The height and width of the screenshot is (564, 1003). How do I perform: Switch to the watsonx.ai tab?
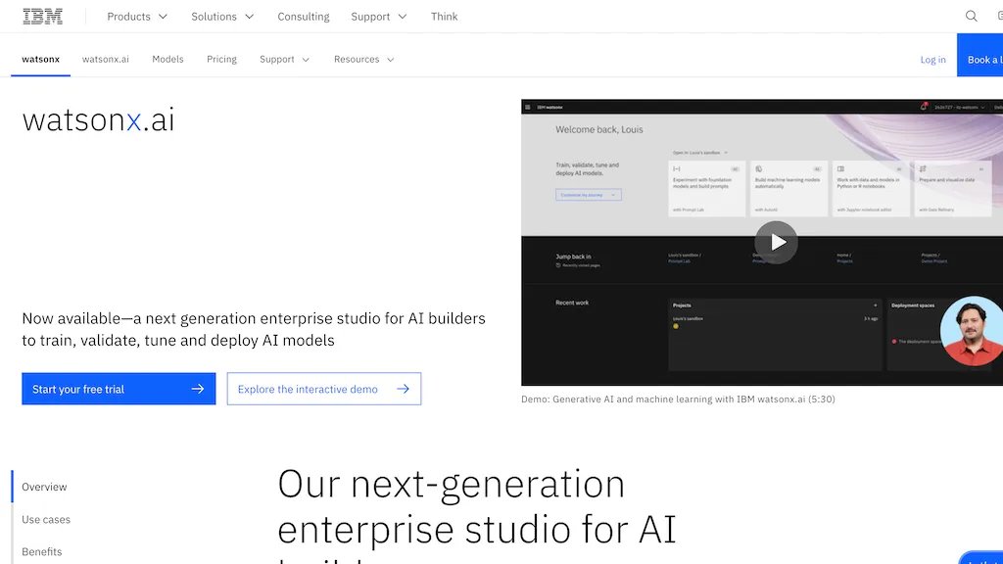click(x=105, y=59)
